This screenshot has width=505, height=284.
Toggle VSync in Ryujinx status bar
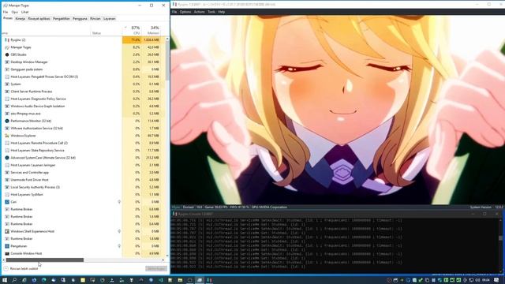(x=176, y=207)
